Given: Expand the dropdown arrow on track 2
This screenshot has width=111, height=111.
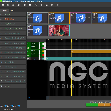Looking at the screenshot, I should click(x=45, y=48).
